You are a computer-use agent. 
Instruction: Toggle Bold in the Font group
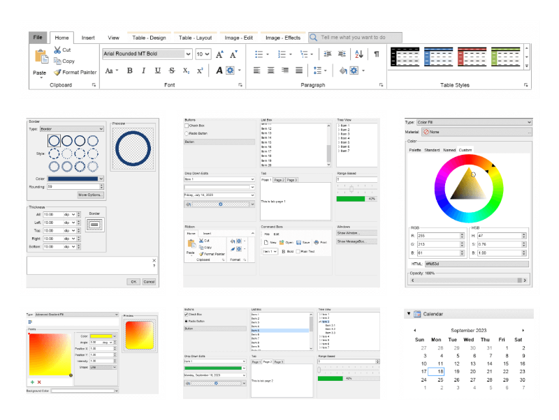(130, 70)
